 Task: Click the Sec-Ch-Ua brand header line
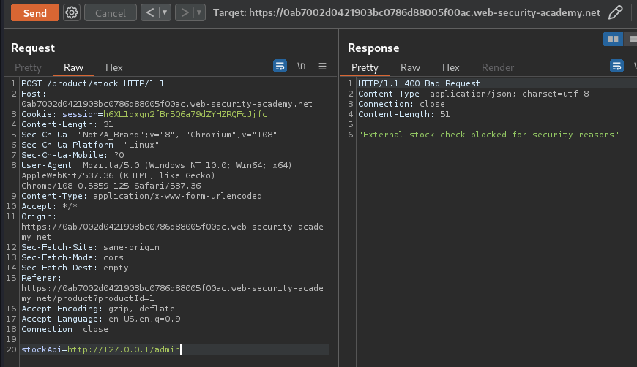coord(149,135)
